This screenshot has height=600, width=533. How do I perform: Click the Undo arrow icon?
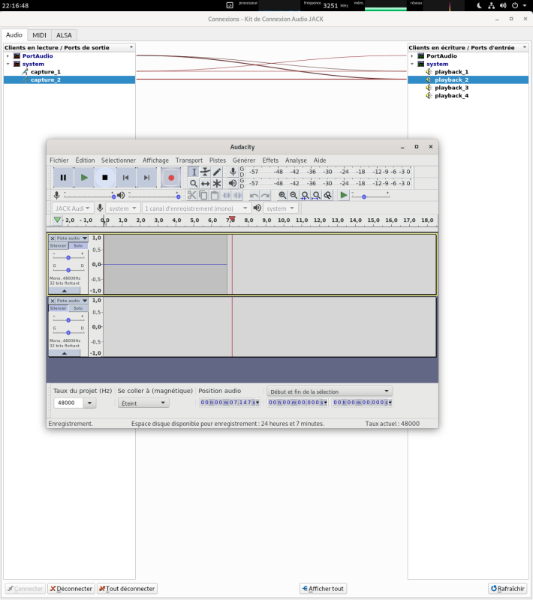pyautogui.click(x=254, y=196)
